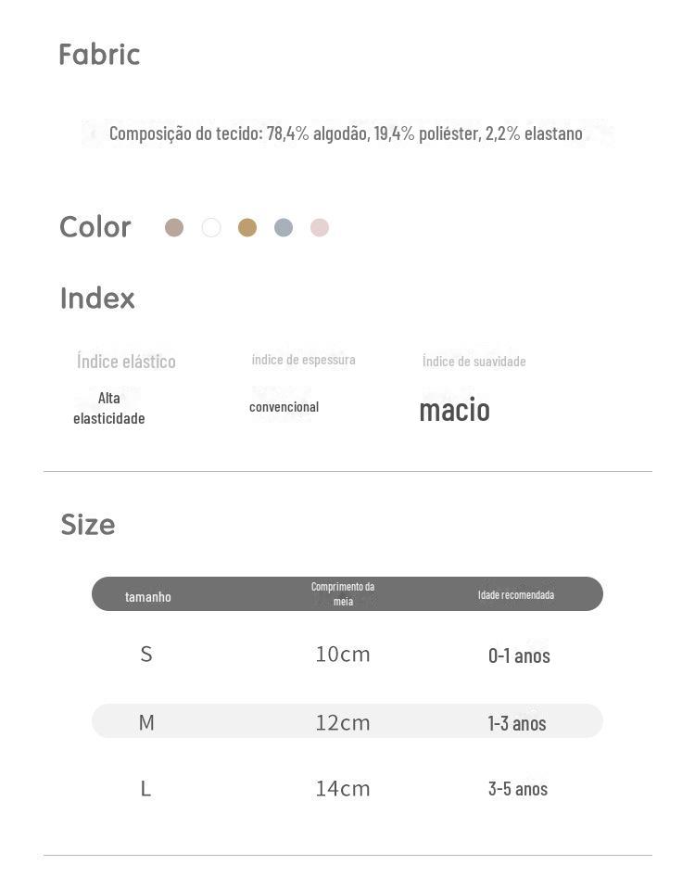The height and width of the screenshot is (878, 695).
Task: Click the Fabric section heading
Action: click(99, 55)
